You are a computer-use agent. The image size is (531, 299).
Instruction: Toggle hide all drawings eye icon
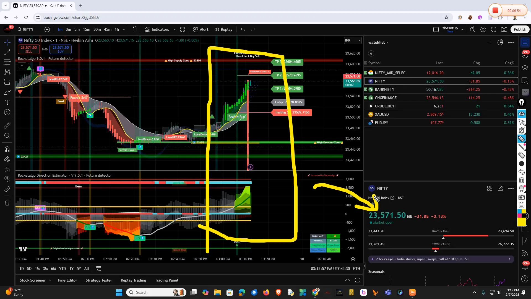coord(7,179)
